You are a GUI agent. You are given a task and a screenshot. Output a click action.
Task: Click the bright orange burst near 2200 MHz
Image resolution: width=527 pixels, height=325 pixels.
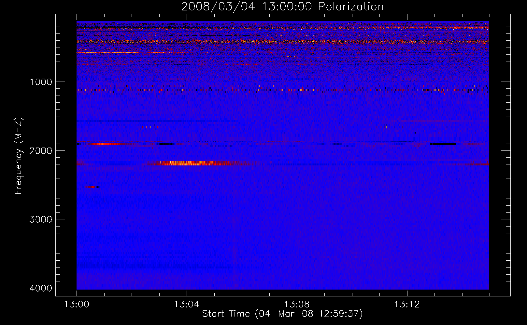click(x=192, y=163)
